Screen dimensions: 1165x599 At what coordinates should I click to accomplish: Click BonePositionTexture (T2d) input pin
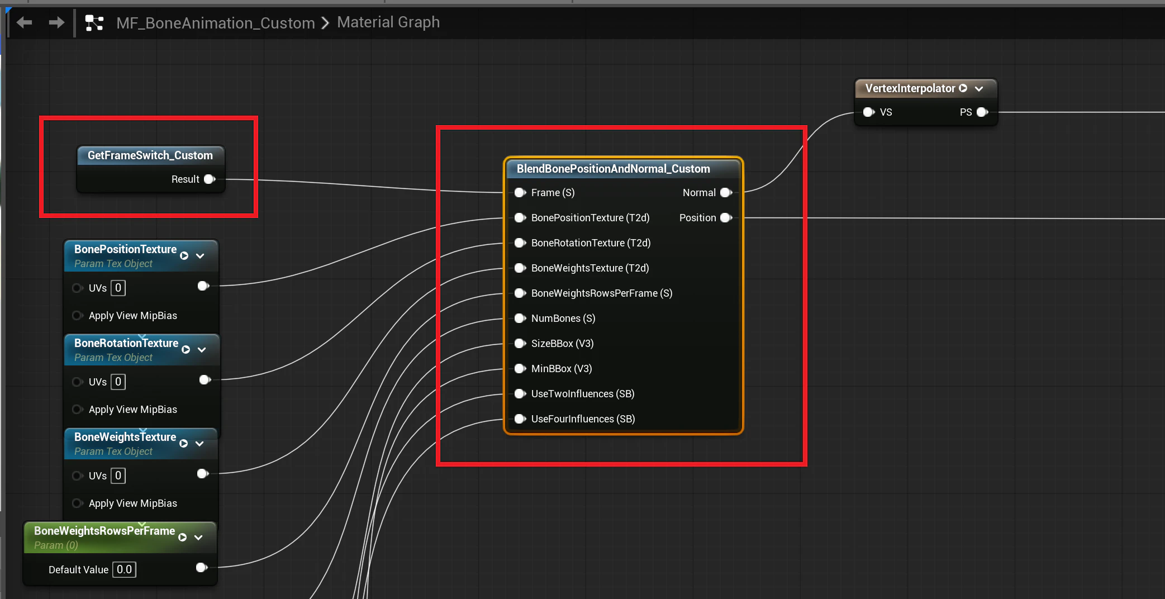520,218
